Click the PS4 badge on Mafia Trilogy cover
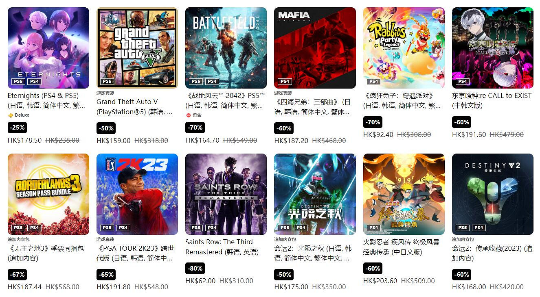The width and height of the screenshot is (540, 297). (285, 81)
